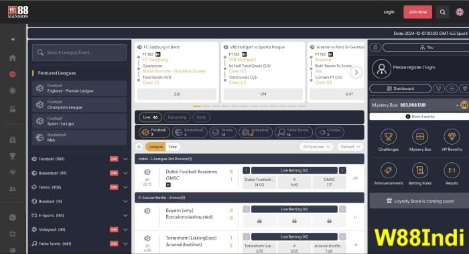Open the Betting Rules icon
This screenshot has height=254, width=469.
[x=420, y=170]
